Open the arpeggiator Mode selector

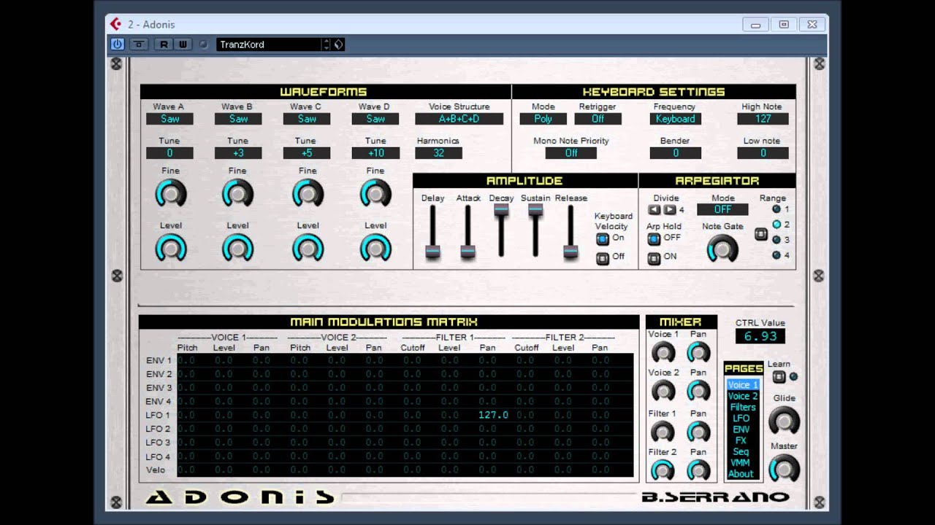pos(722,209)
